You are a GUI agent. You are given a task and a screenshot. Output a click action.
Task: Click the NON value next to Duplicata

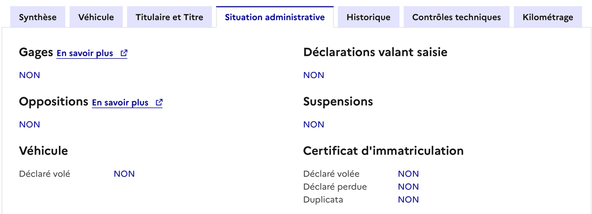pyautogui.click(x=408, y=200)
